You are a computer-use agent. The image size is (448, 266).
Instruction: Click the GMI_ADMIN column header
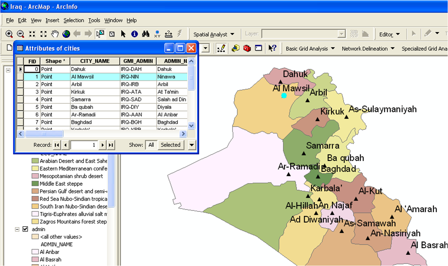(138, 61)
